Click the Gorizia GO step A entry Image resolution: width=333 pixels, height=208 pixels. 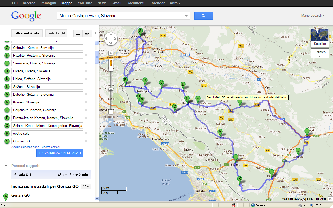click(x=21, y=195)
